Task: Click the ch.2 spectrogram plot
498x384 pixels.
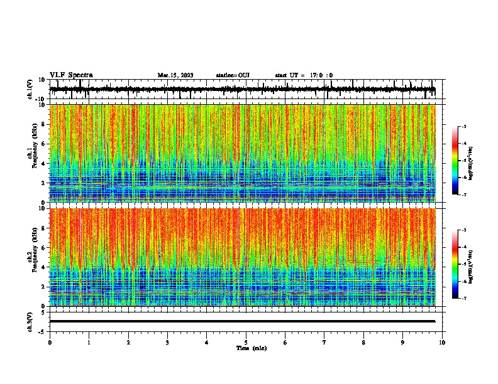Action: point(242,257)
